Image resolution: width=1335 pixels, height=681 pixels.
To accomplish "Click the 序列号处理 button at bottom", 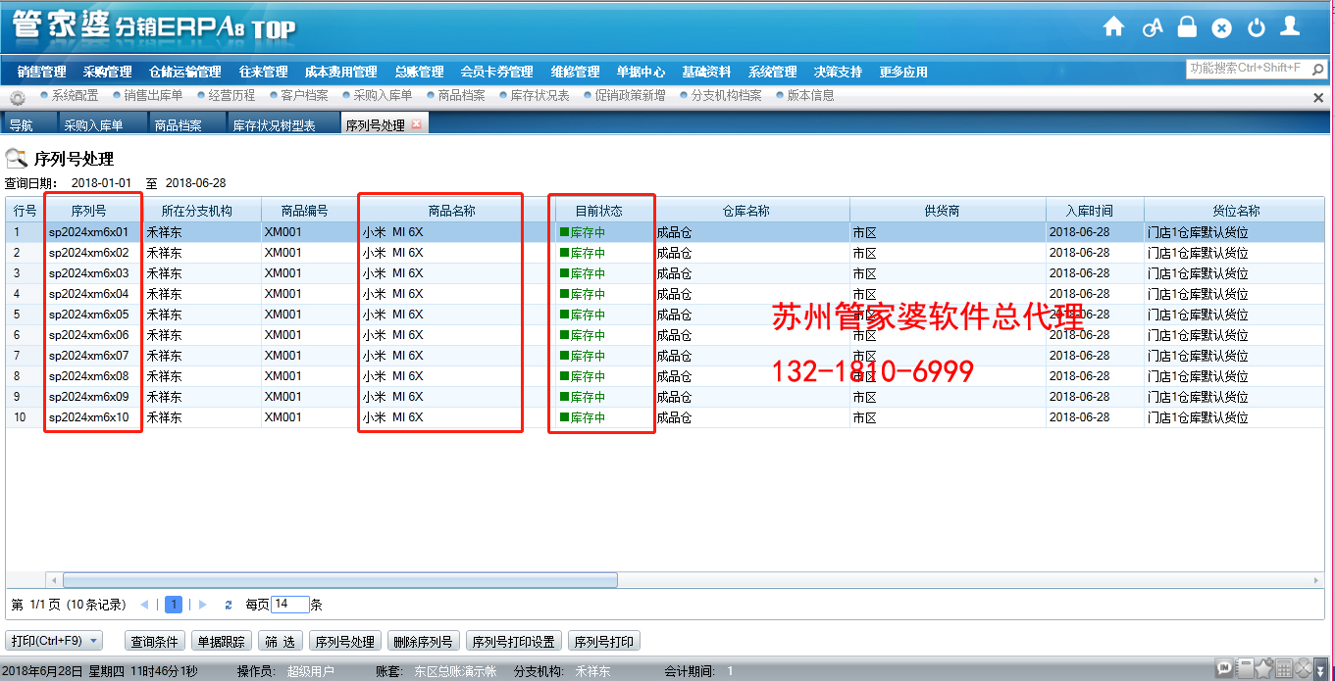I will [x=345, y=641].
